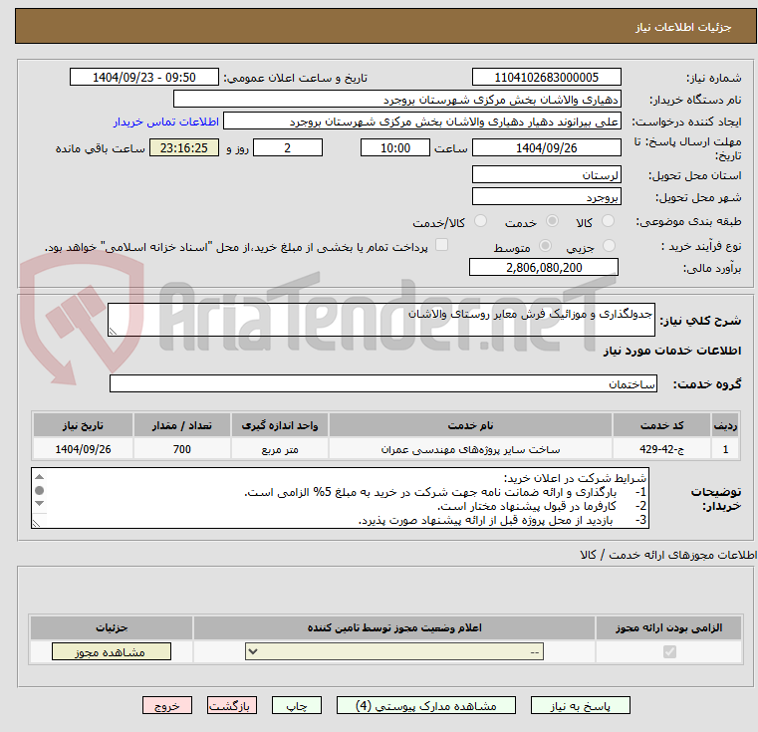Click the نام خدمت column header
The height and width of the screenshot is (732, 758).
tap(470, 425)
